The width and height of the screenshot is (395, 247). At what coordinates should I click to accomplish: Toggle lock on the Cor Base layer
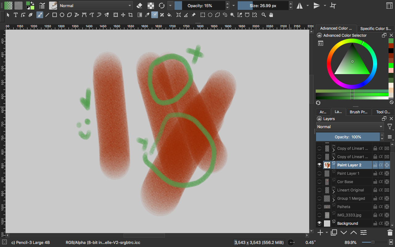(375, 182)
